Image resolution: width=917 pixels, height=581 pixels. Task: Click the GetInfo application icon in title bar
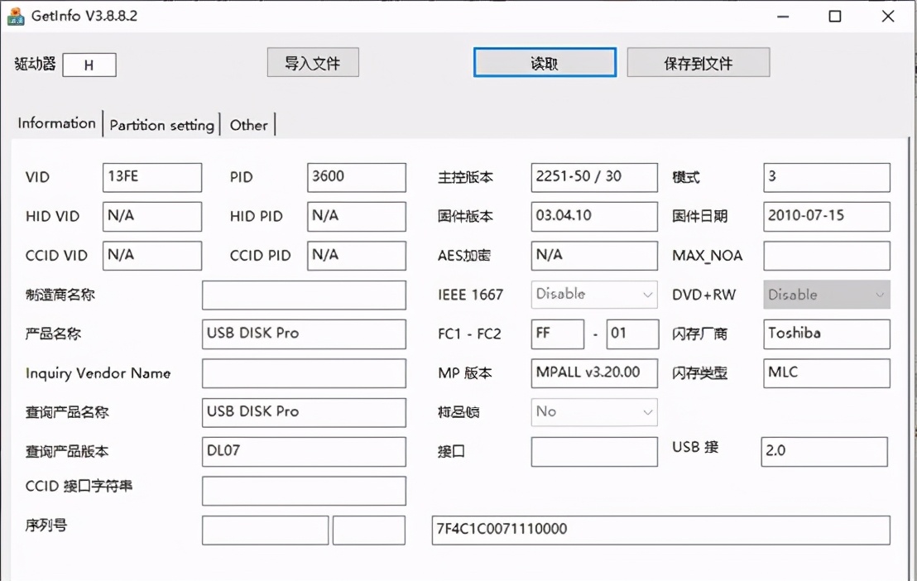click(17, 16)
